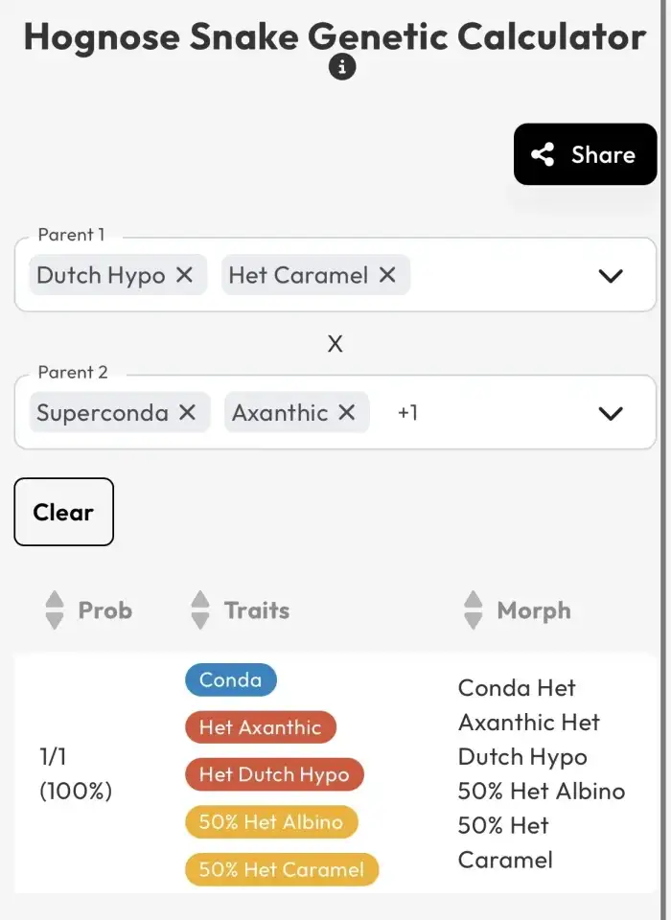Click the Morph column header label
671x920 pixels.
point(533,610)
